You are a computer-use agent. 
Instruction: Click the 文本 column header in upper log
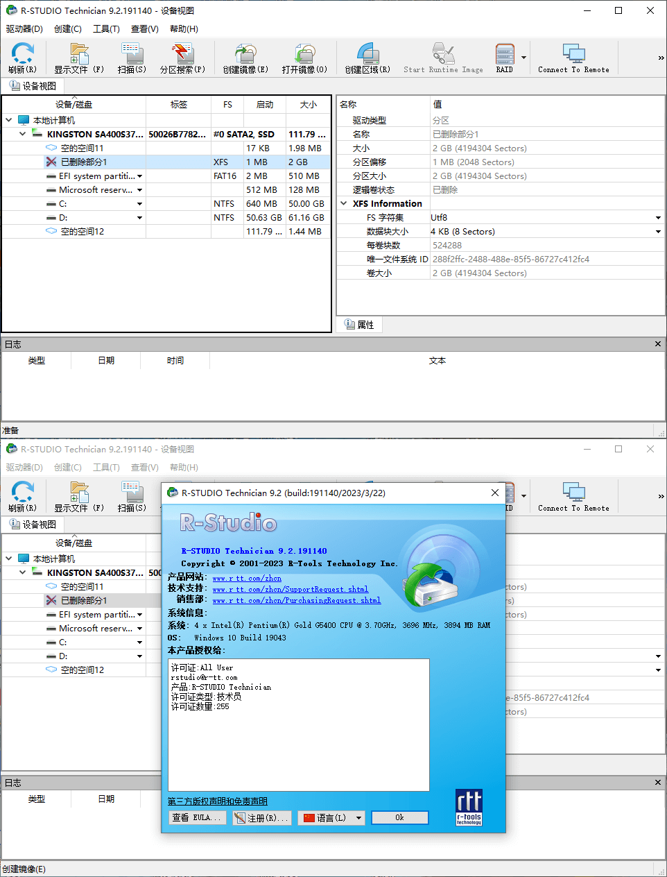[x=438, y=361]
